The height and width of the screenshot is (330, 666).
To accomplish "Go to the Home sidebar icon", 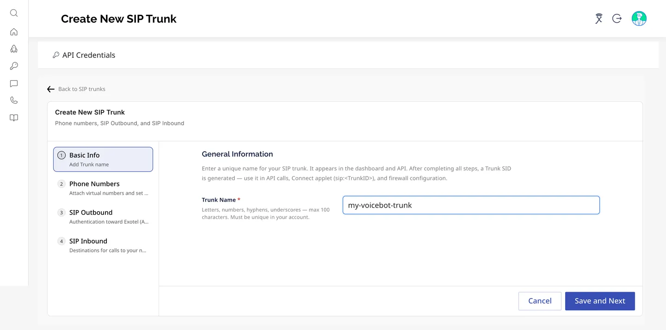I will coord(14,32).
